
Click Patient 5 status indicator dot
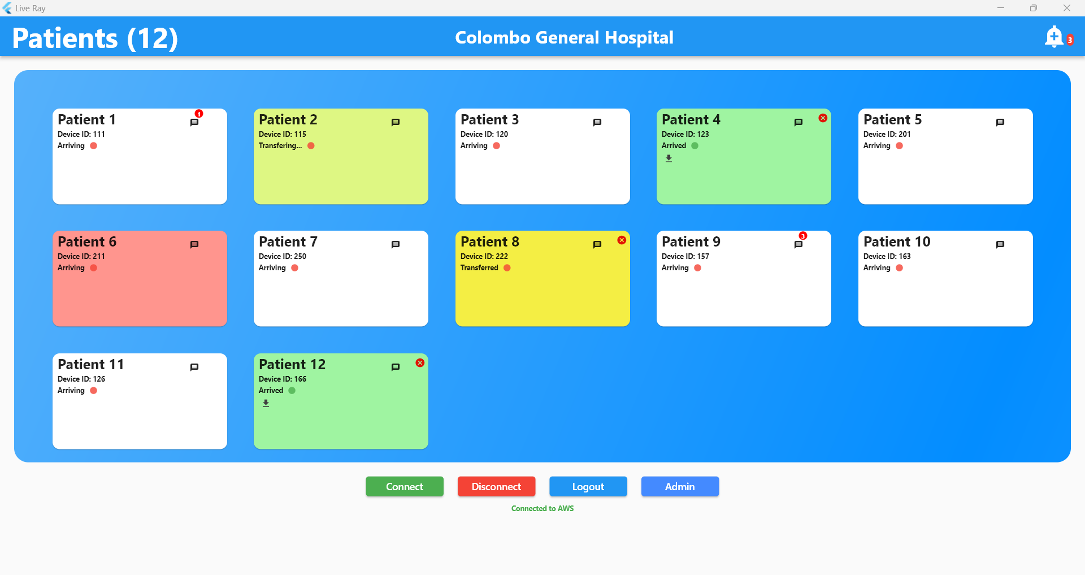[899, 146]
